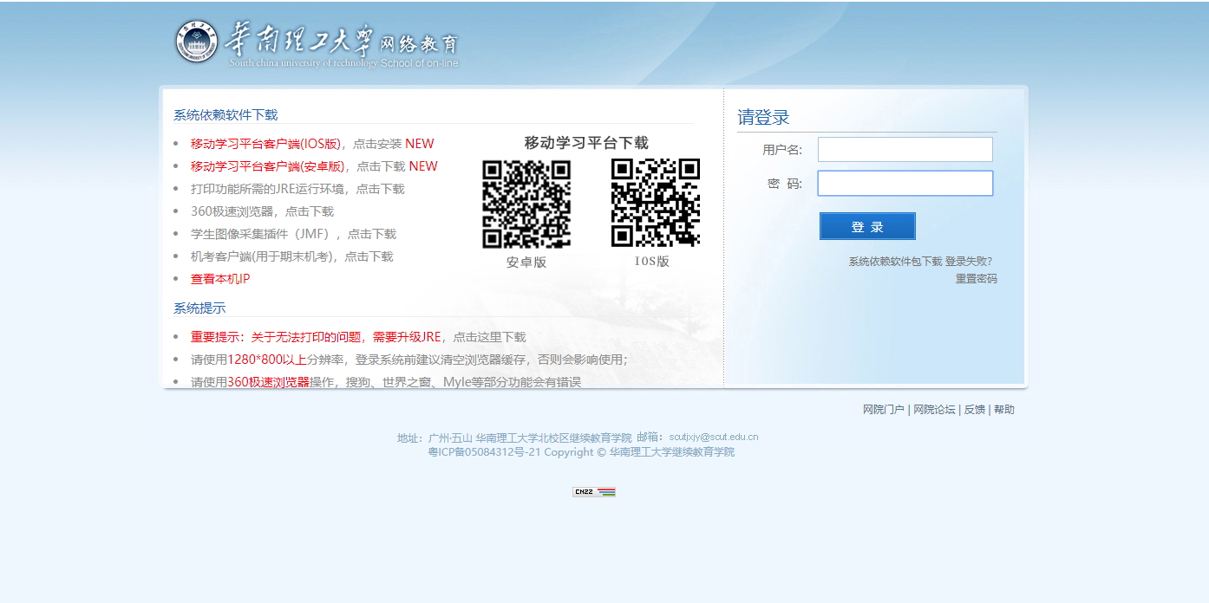Click 重置密码 reset password link

[x=977, y=279]
